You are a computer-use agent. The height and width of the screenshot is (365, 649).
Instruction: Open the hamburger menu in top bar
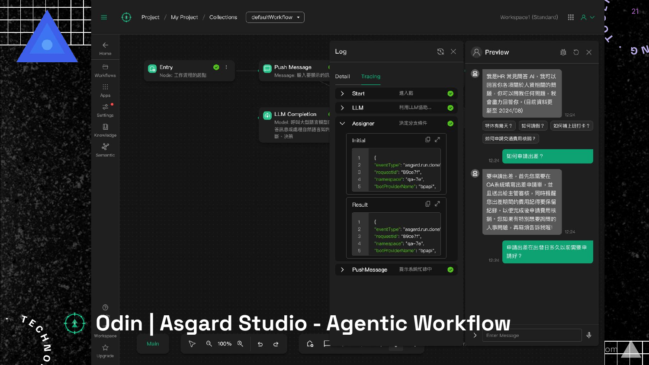pos(104,17)
